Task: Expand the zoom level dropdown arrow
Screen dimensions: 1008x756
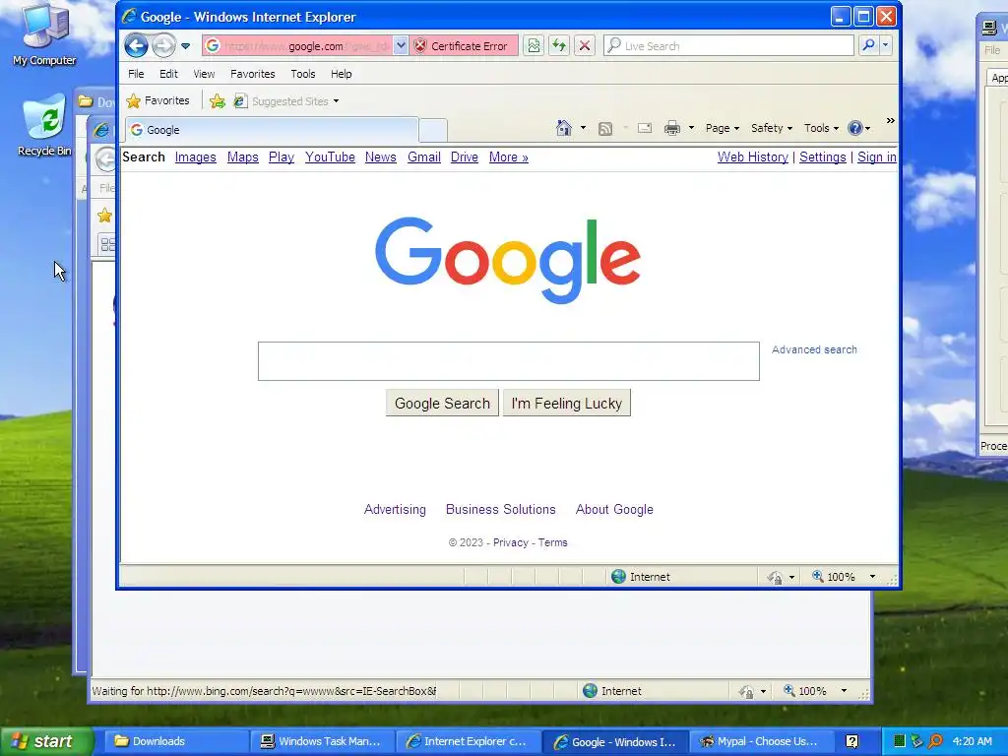Action: tap(872, 577)
